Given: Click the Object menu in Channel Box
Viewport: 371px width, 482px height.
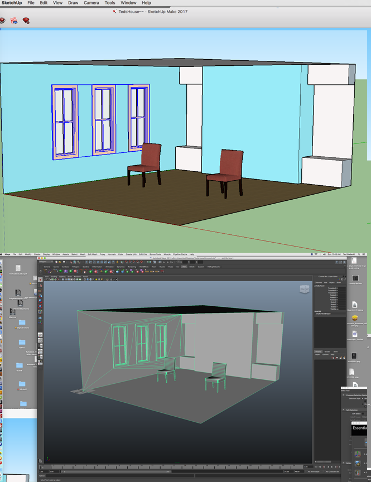Looking at the screenshot, I should tap(331, 283).
